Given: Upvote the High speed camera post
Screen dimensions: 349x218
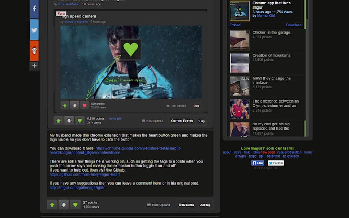Looking at the screenshot, I should [x=65, y=105].
